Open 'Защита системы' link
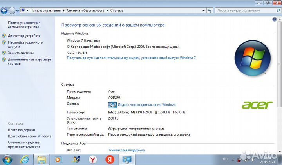 [x=21, y=53]
